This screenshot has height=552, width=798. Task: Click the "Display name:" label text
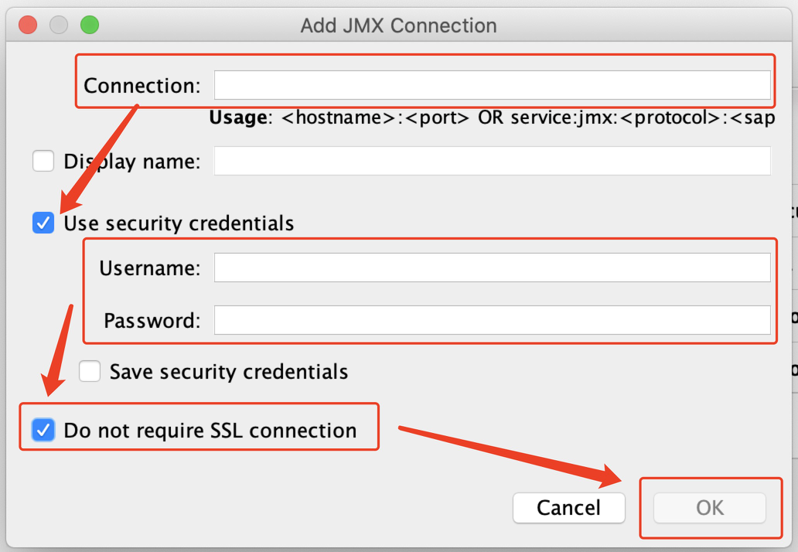click(x=132, y=162)
